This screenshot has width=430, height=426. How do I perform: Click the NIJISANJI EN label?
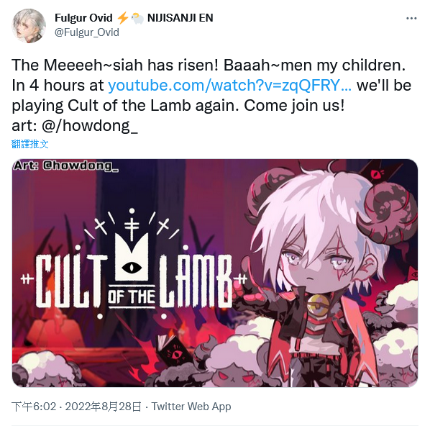point(180,18)
